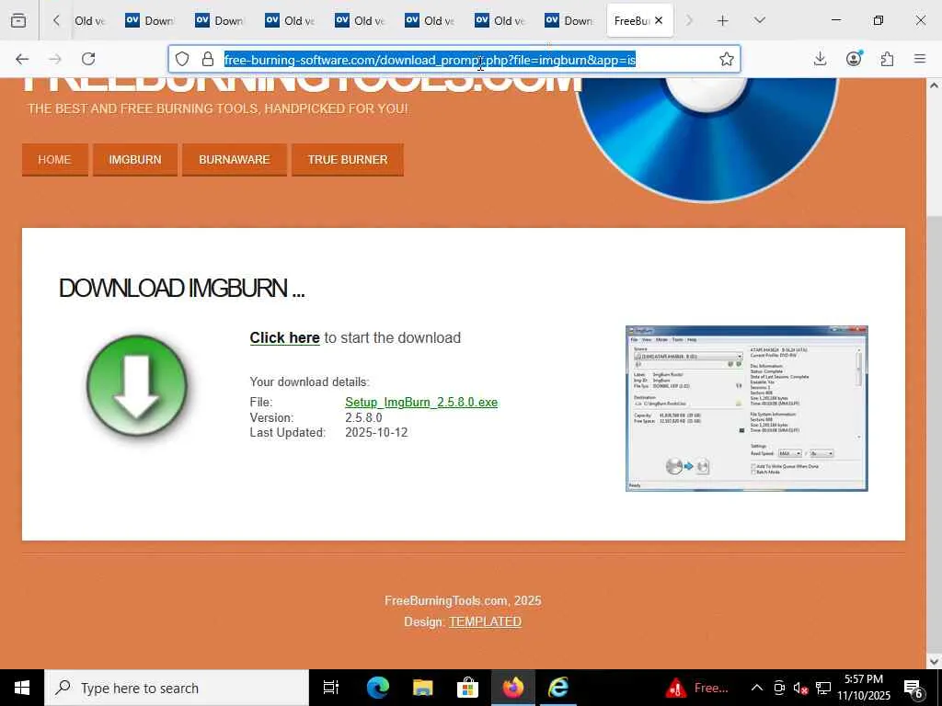942x706 pixels.
Task: Click the version value 2.5.8.0
Action: coord(363,418)
